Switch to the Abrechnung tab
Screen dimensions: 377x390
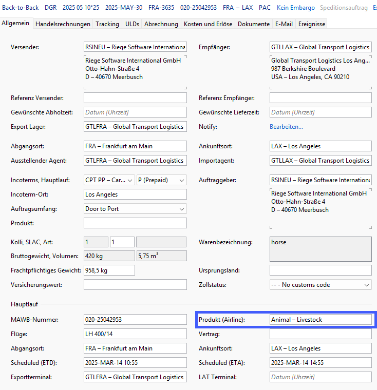(161, 24)
